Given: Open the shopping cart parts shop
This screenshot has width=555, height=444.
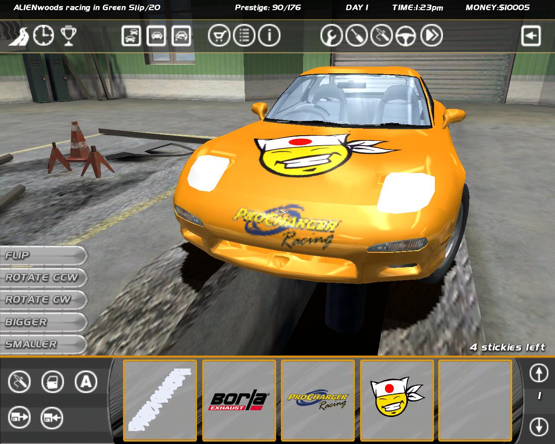Looking at the screenshot, I should 219,36.
